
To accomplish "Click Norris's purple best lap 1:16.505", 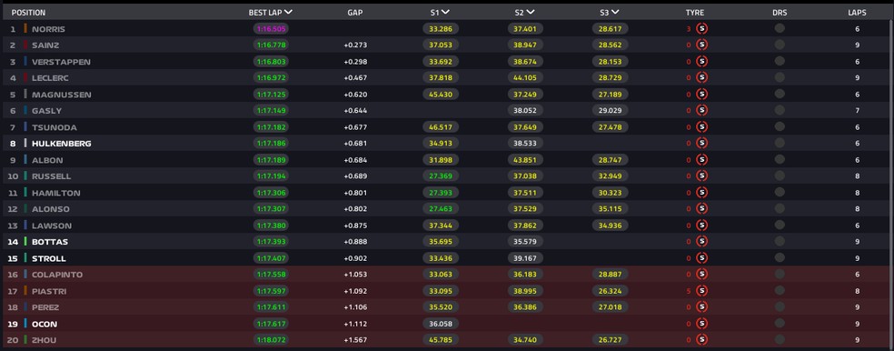I will click(x=271, y=29).
